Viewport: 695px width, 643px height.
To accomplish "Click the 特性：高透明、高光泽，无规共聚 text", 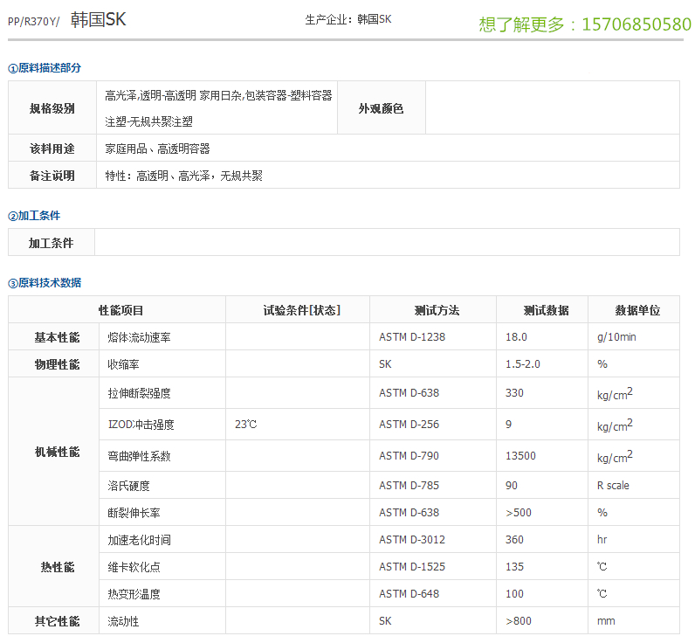I will click(x=184, y=176).
